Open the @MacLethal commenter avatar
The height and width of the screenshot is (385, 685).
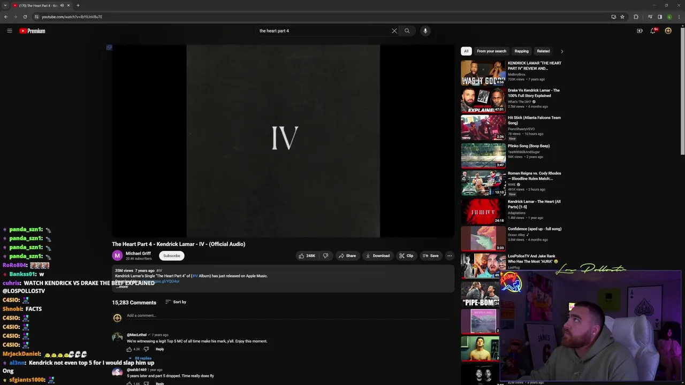117,337
